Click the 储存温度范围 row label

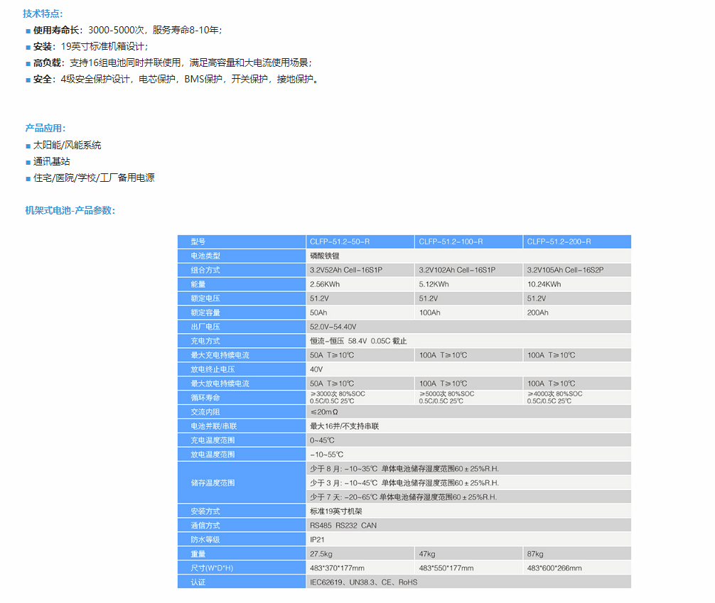coord(213,483)
